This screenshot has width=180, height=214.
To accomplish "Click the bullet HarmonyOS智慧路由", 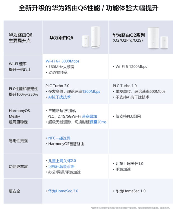I will [65, 144].
